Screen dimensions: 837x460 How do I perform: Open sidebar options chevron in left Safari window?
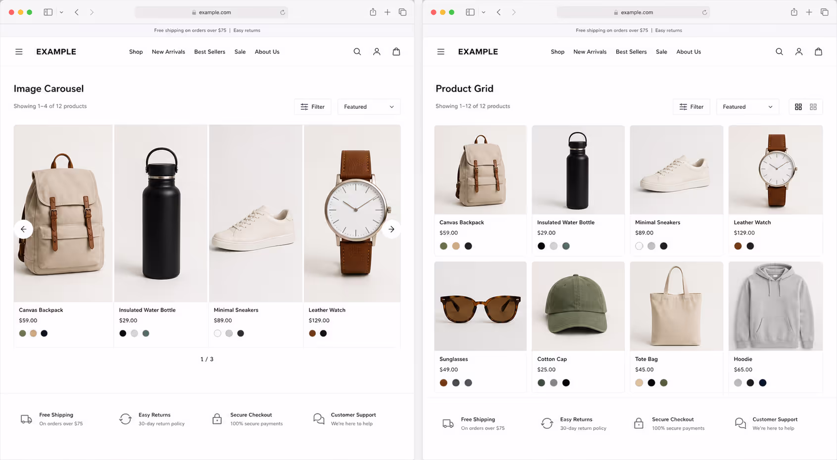(61, 12)
